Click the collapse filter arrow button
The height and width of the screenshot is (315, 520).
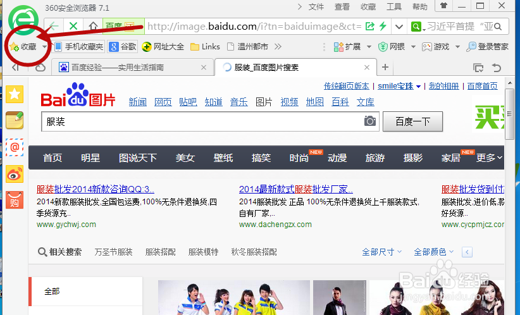(467, 252)
